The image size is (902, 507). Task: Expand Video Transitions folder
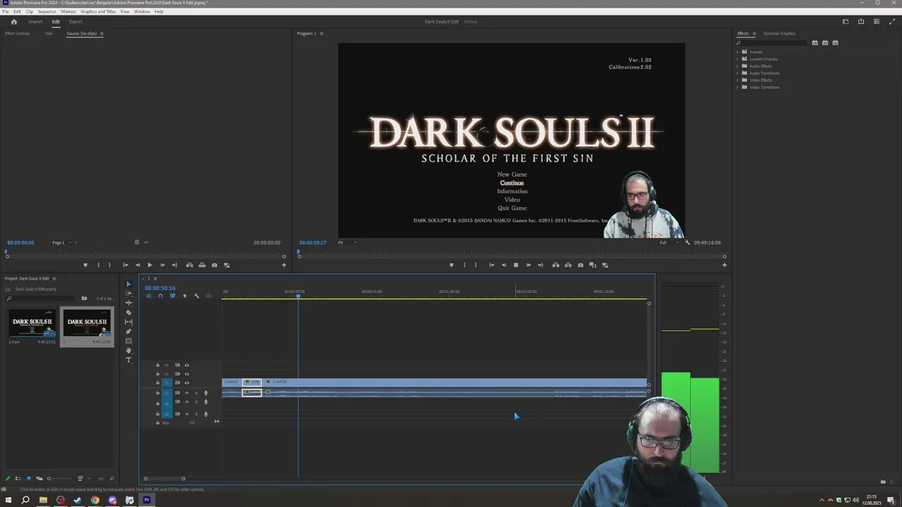[x=738, y=87]
